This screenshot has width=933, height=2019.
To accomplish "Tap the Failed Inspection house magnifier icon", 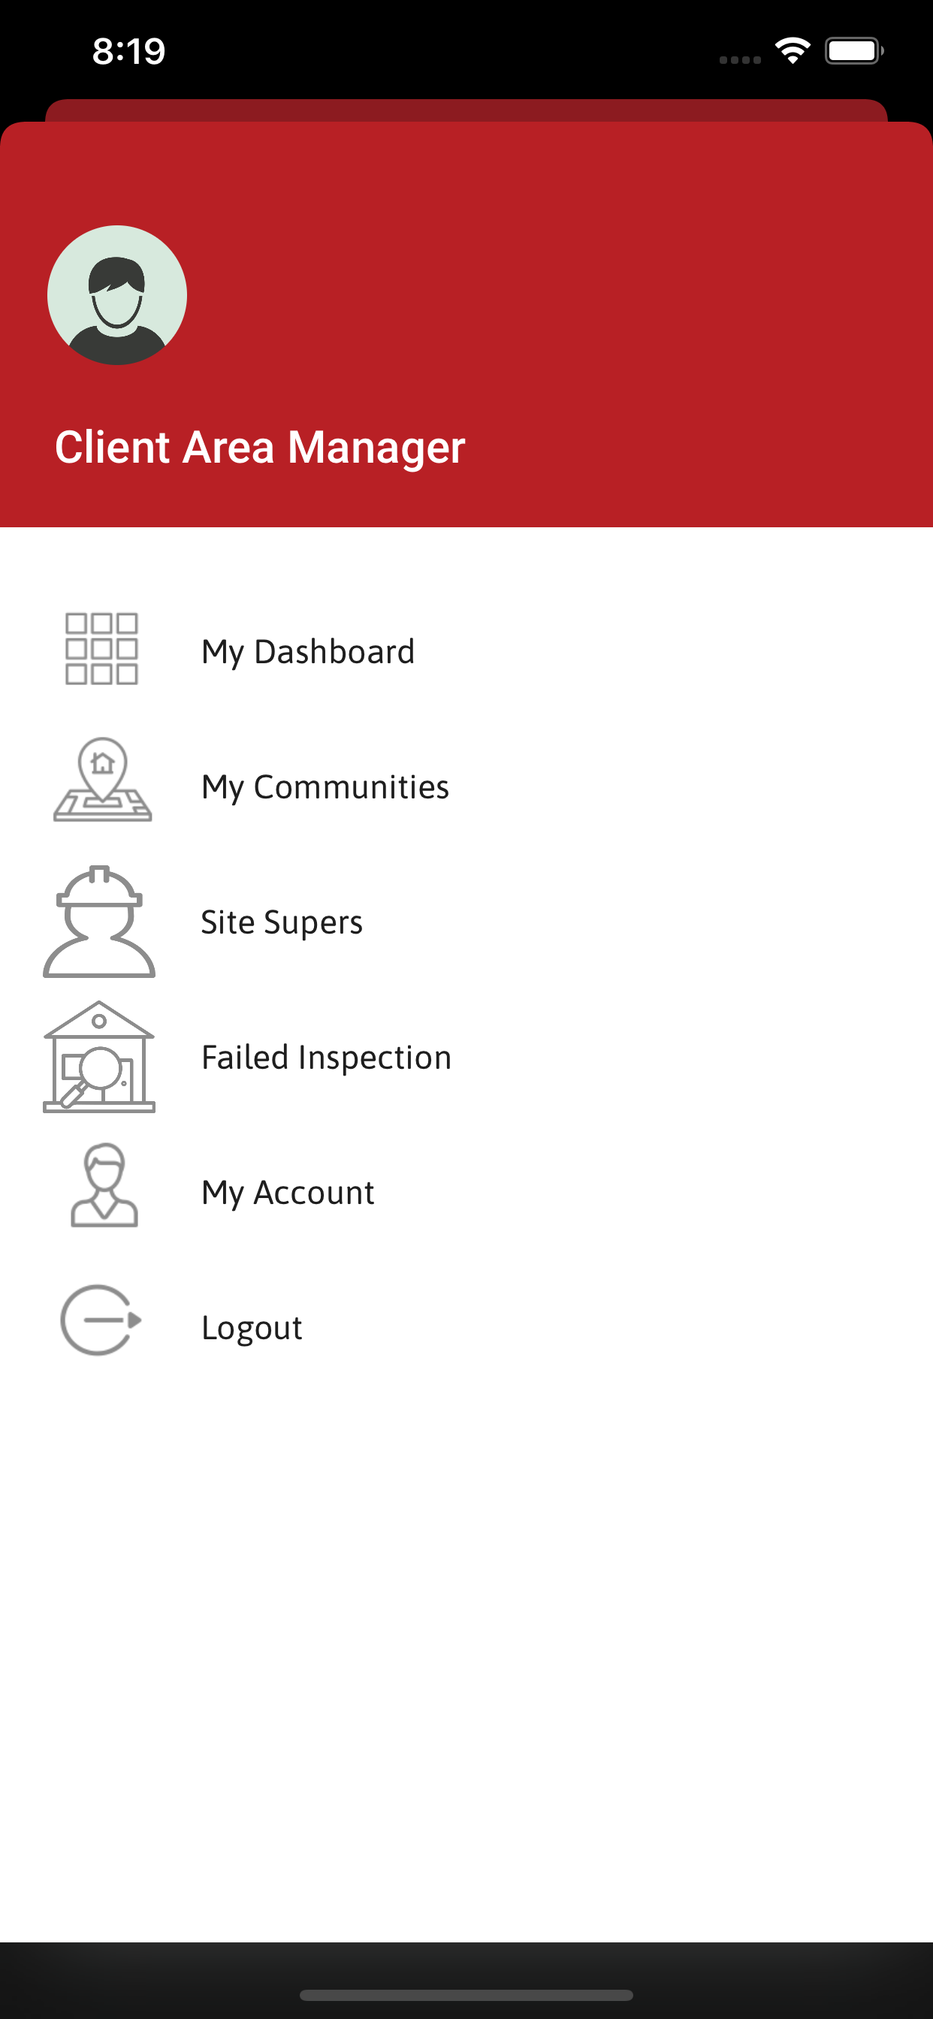I will point(100,1057).
